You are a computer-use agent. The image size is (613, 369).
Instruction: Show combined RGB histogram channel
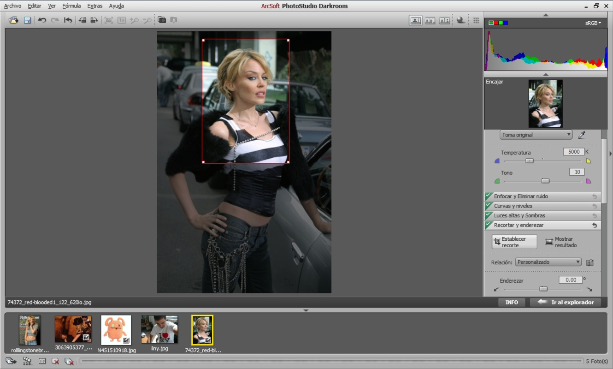point(491,23)
